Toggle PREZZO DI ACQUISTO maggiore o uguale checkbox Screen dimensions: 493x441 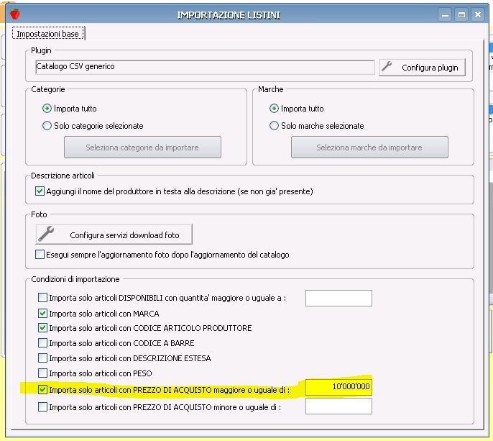[x=42, y=390]
